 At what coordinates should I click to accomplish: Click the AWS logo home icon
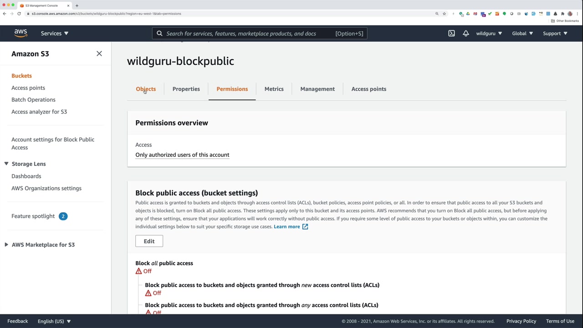(20, 33)
